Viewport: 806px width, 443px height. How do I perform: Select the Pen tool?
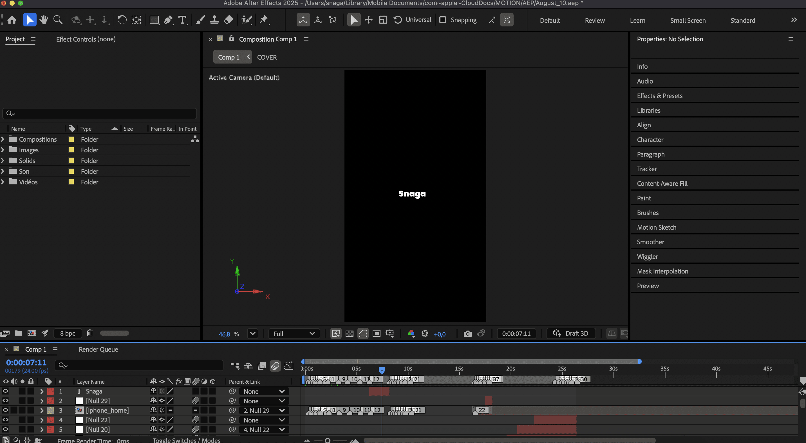point(168,20)
